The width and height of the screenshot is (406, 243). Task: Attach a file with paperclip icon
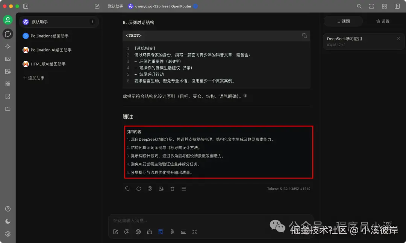tap(172, 232)
